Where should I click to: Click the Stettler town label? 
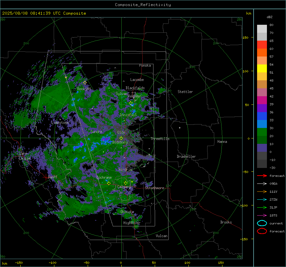point(185,92)
